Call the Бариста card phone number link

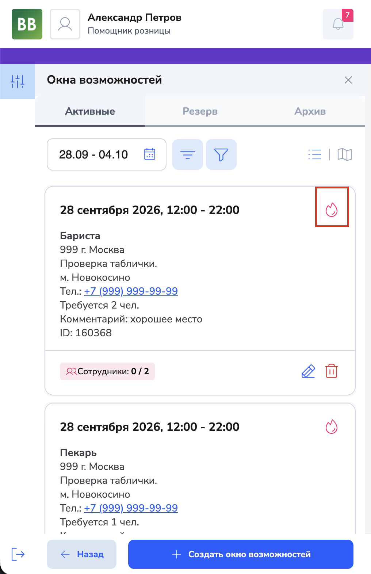coord(131,291)
